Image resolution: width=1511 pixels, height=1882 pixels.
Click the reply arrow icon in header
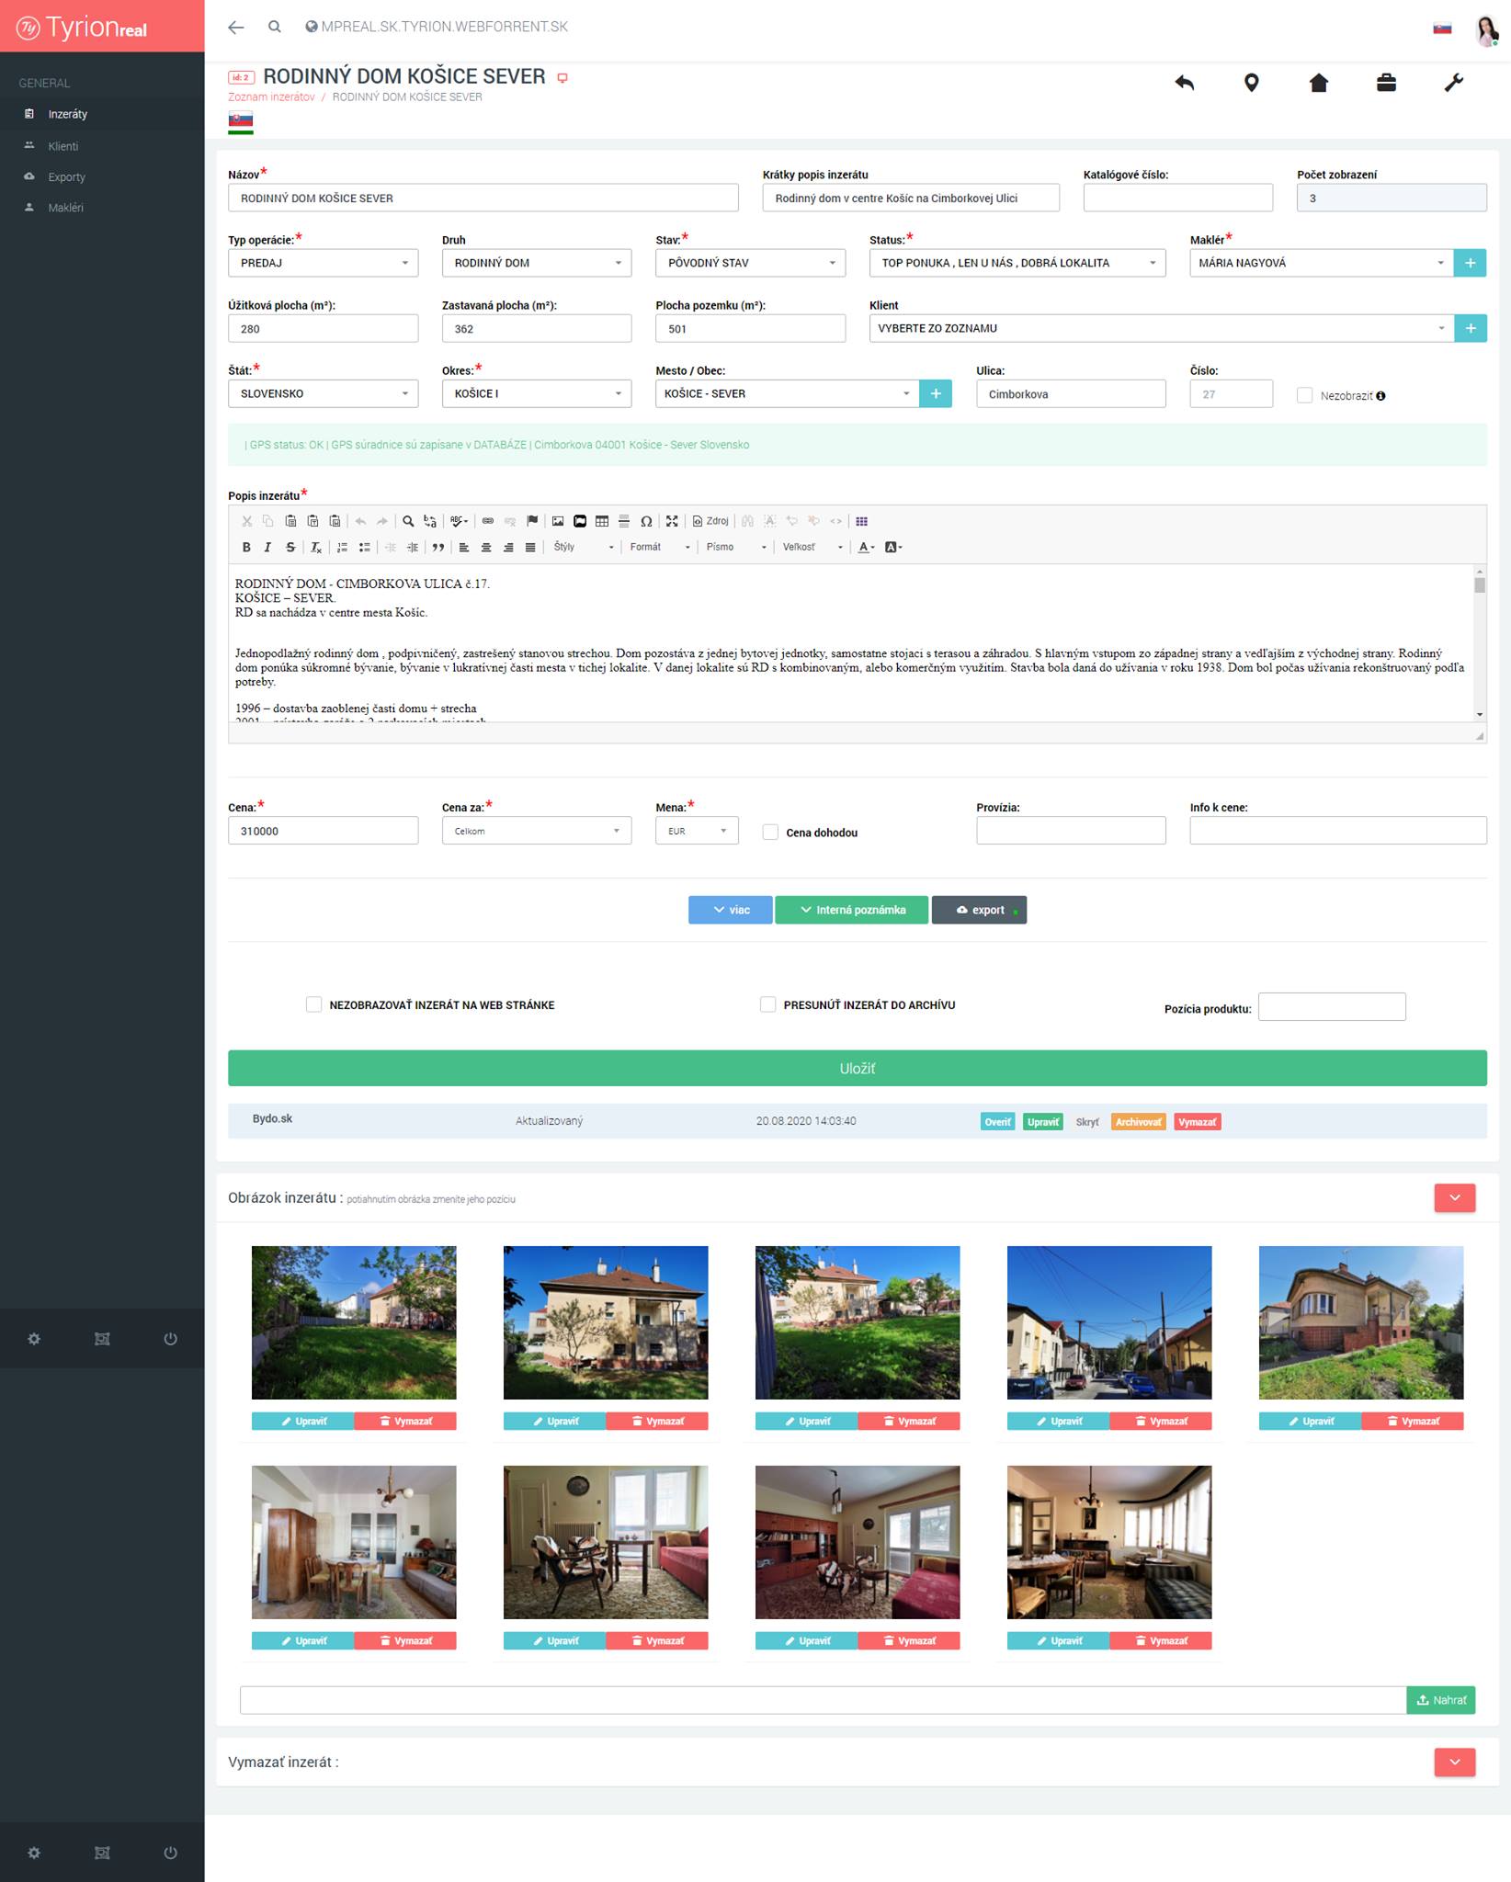pyautogui.click(x=1184, y=83)
